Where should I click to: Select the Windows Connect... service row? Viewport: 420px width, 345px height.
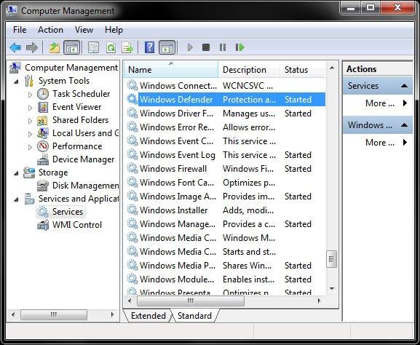click(226, 86)
